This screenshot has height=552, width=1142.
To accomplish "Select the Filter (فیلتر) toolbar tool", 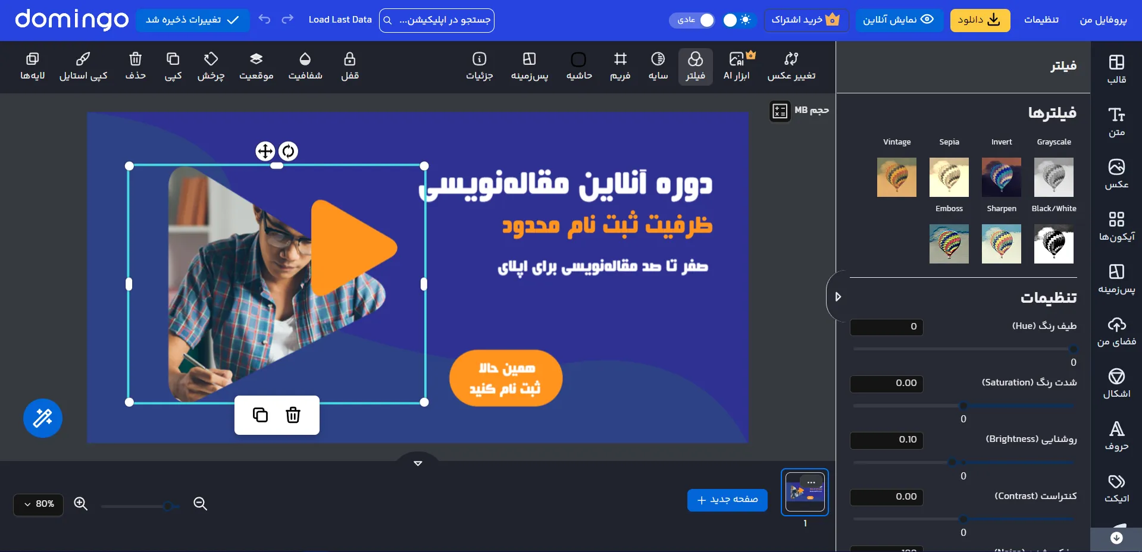I will pyautogui.click(x=696, y=67).
